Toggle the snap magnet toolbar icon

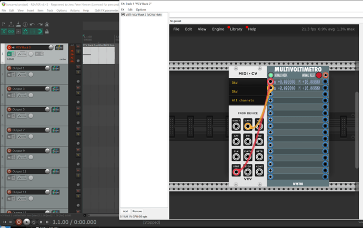click(x=39, y=32)
